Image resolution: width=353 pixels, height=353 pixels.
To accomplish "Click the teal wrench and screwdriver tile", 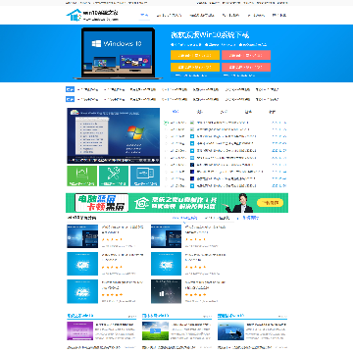I will pos(114,176).
